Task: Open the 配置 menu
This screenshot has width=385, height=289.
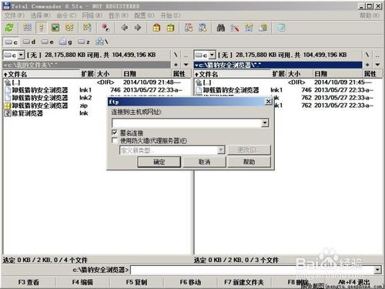Action: coord(144,15)
